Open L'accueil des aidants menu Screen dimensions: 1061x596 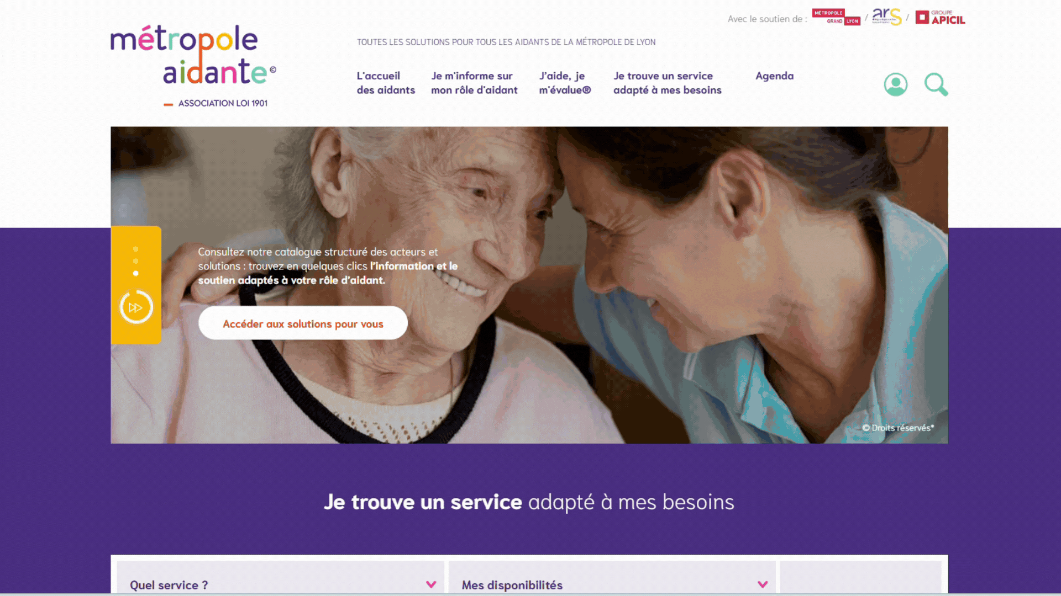[386, 83]
